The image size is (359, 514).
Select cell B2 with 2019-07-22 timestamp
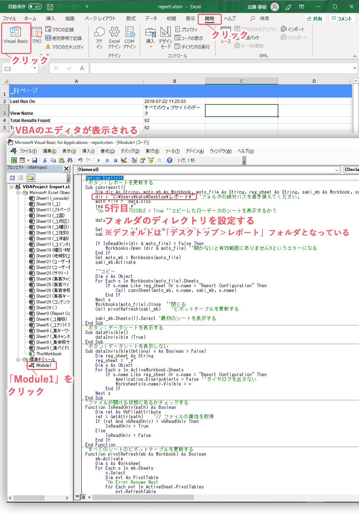[x=174, y=102]
